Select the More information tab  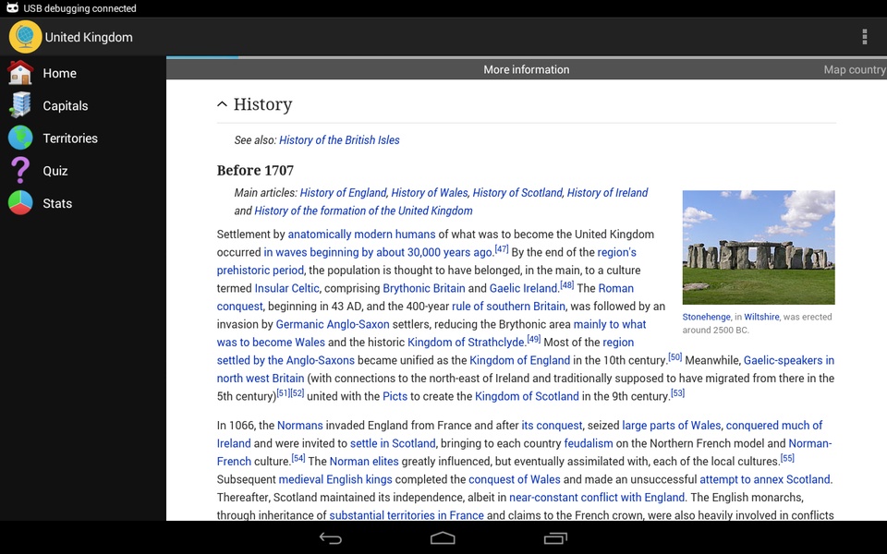(526, 69)
